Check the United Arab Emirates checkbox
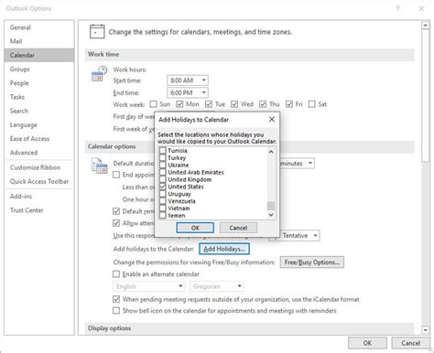This screenshot has height=353, width=434. tap(163, 172)
